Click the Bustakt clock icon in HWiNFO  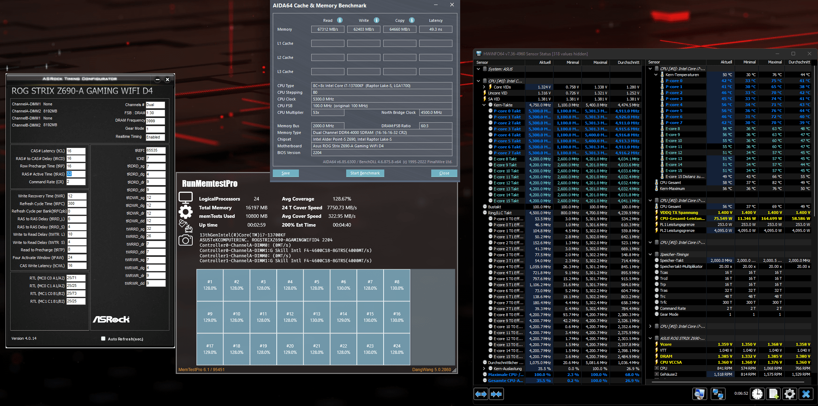(x=485, y=207)
